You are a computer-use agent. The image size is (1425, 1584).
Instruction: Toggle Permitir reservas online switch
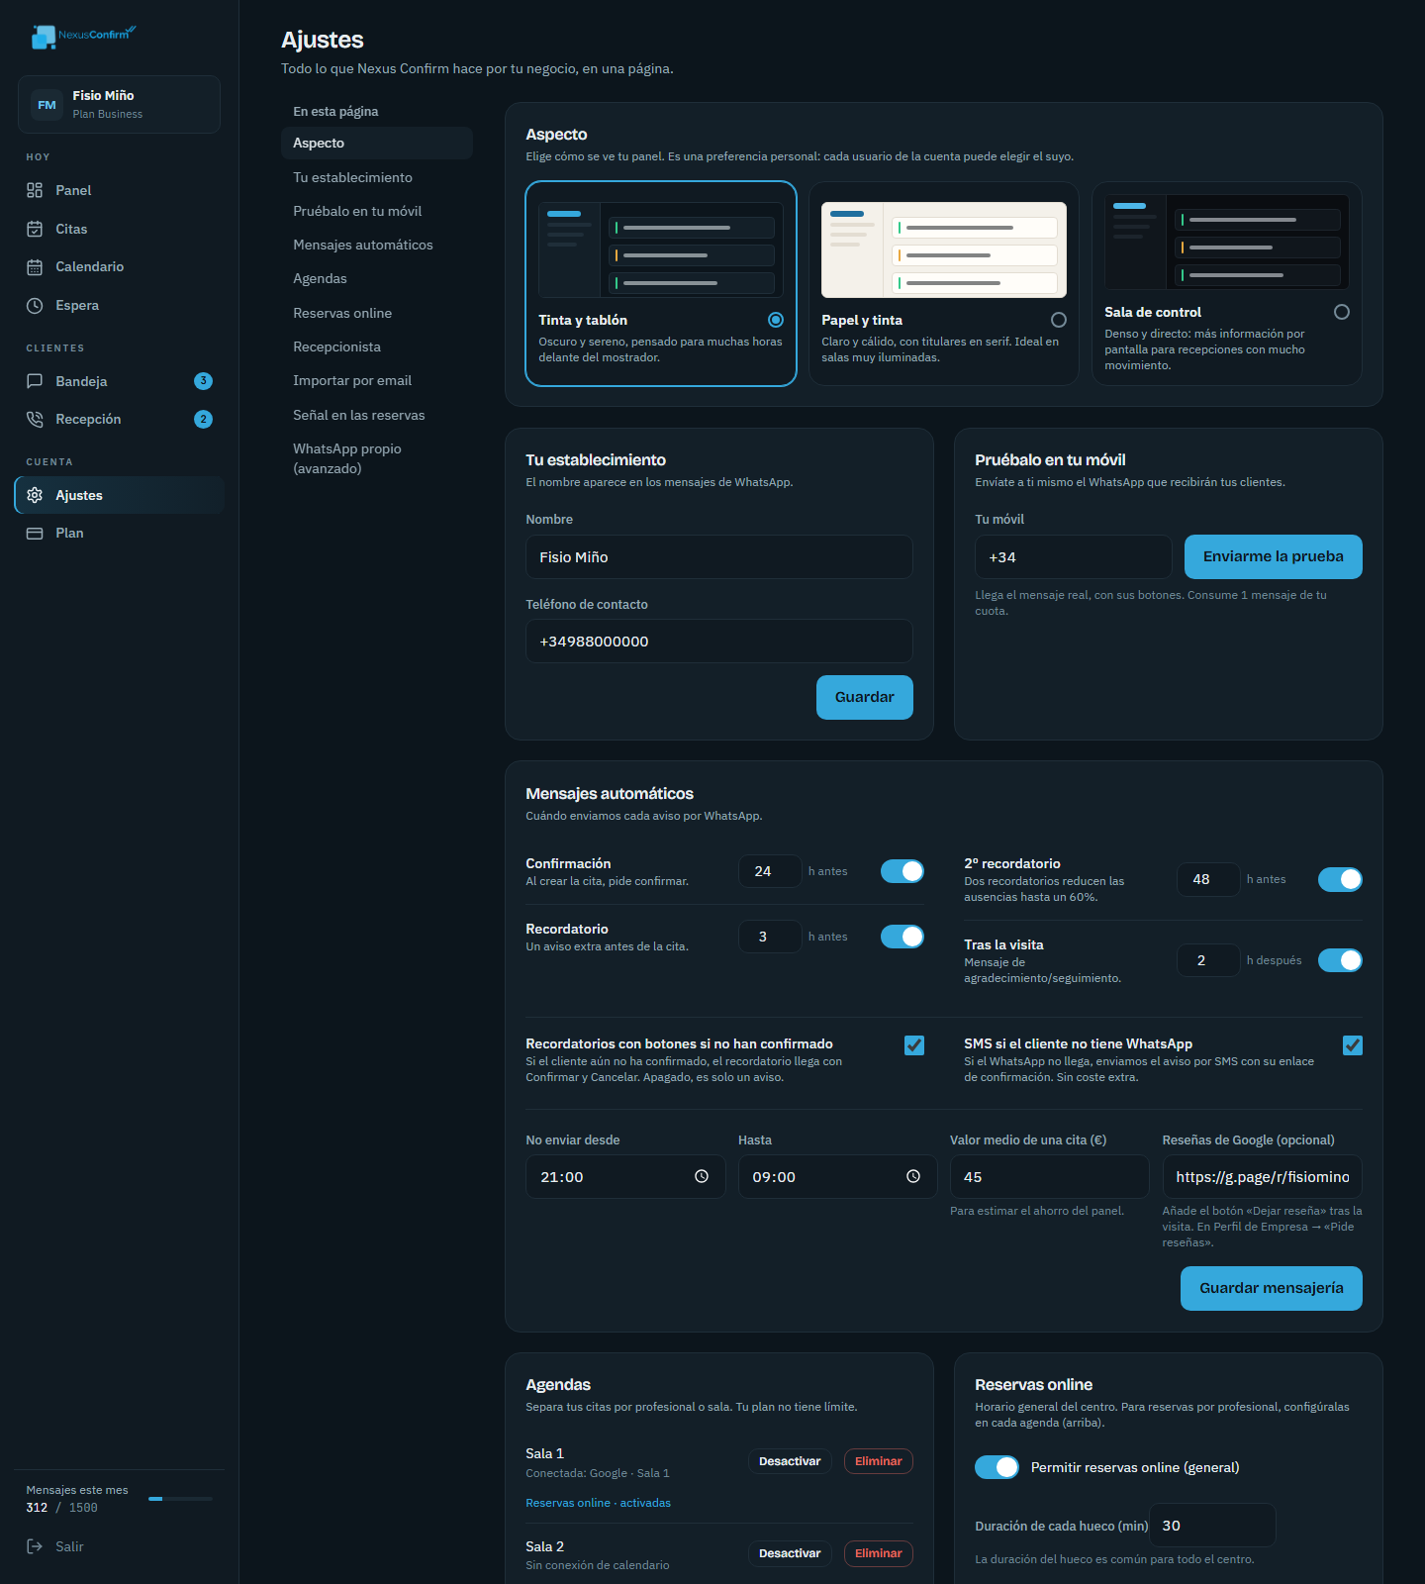click(997, 1467)
